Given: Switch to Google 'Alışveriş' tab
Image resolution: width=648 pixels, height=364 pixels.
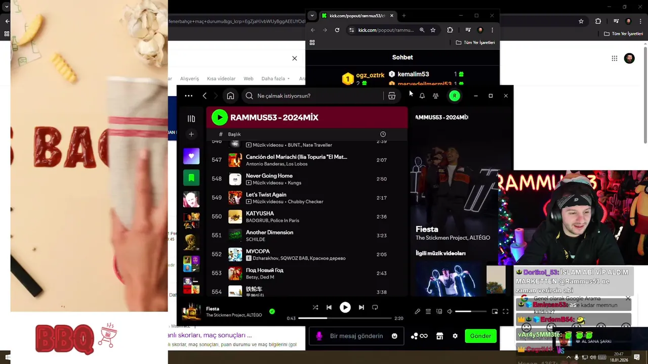Looking at the screenshot, I should tap(190, 78).
